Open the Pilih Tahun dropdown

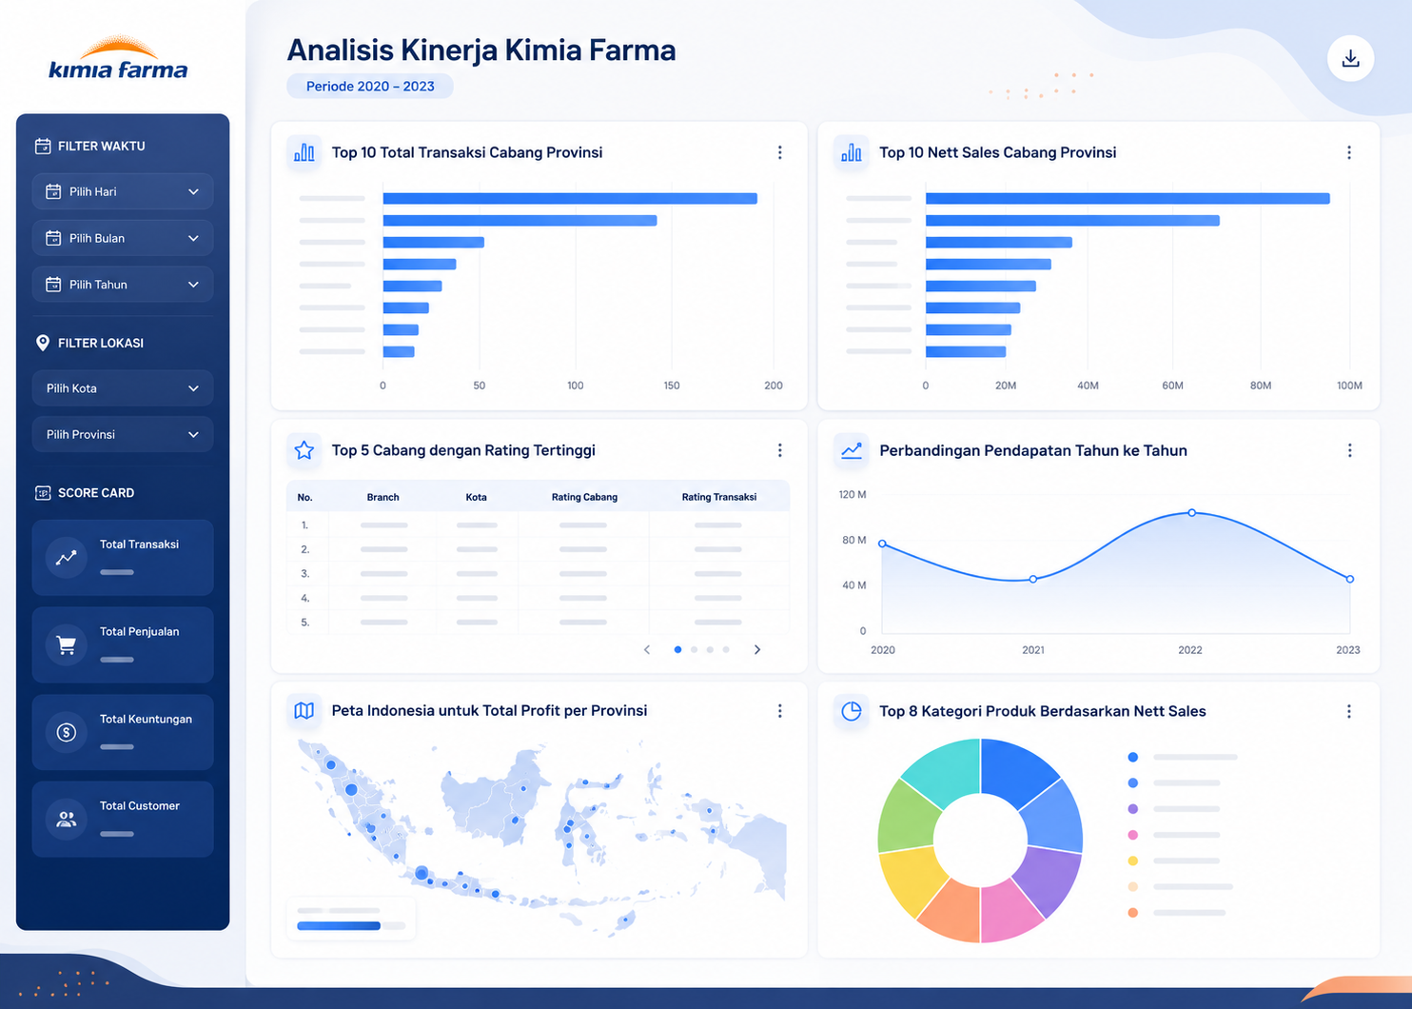click(123, 285)
